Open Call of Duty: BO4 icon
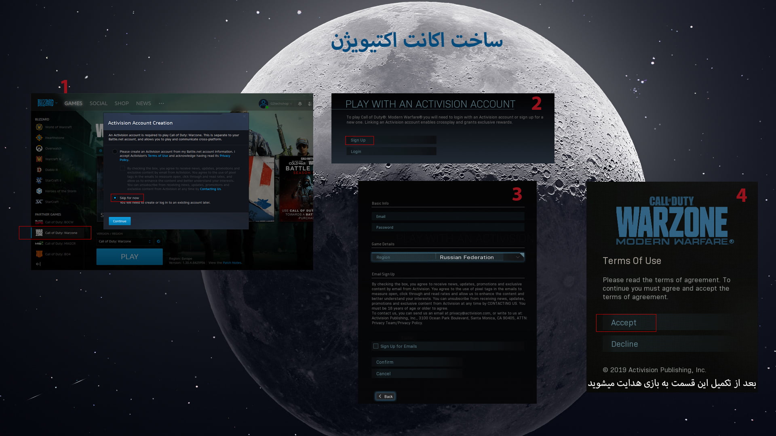The height and width of the screenshot is (436, 776). 39,254
